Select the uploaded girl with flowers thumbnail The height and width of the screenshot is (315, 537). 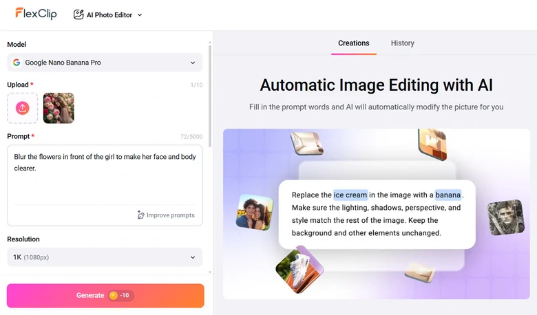(x=59, y=108)
